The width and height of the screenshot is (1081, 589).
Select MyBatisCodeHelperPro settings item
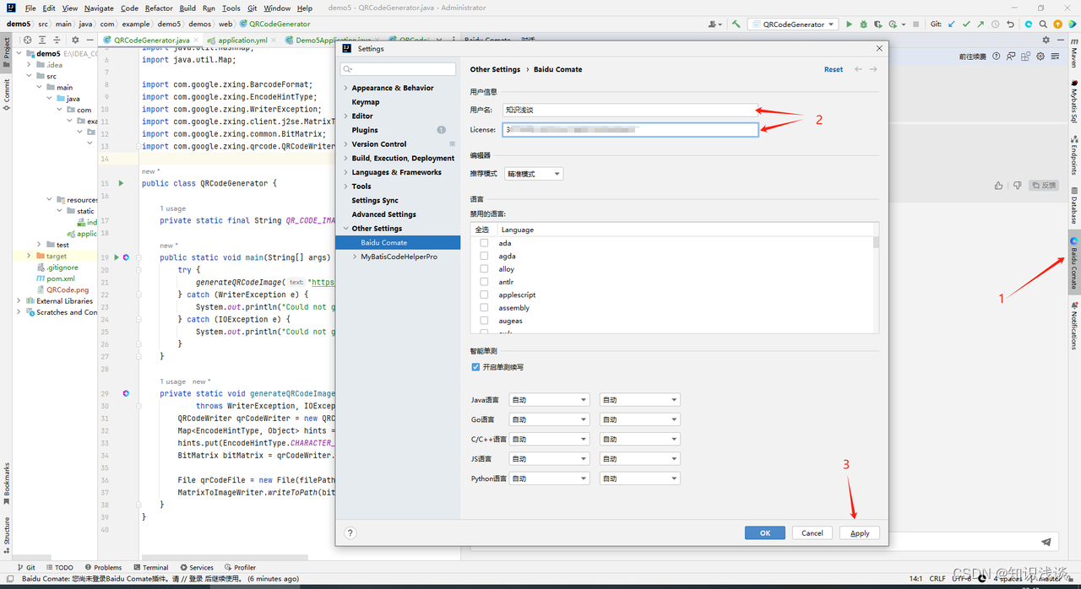(x=399, y=257)
